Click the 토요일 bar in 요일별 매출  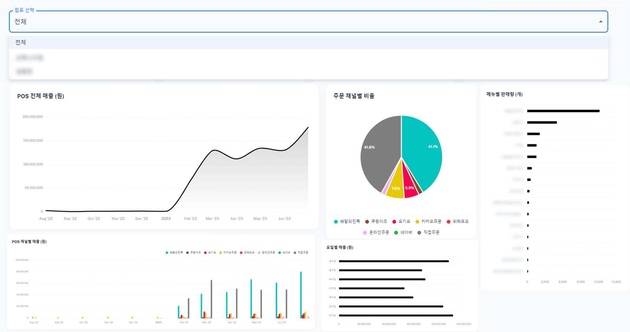(x=396, y=315)
